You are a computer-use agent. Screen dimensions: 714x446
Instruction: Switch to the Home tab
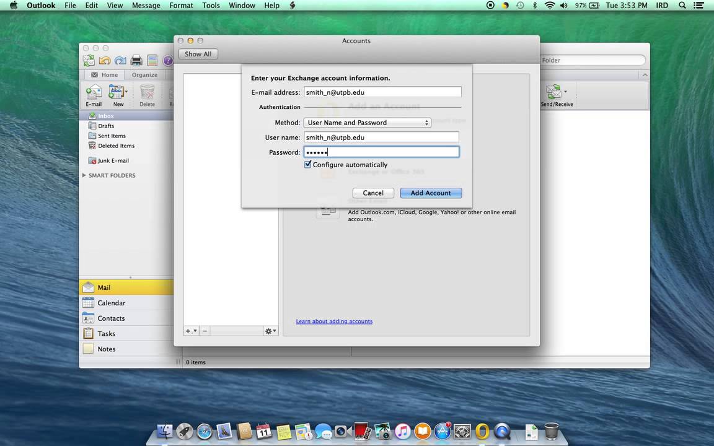(x=105, y=74)
